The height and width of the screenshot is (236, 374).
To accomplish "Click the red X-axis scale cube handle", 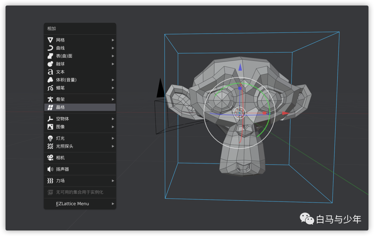I will [264, 113].
